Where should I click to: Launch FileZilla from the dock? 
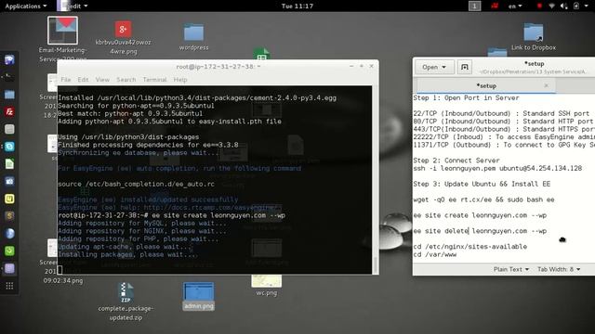9,111
